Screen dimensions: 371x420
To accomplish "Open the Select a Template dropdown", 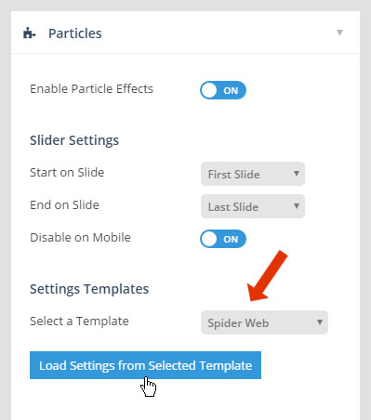I will [x=264, y=322].
